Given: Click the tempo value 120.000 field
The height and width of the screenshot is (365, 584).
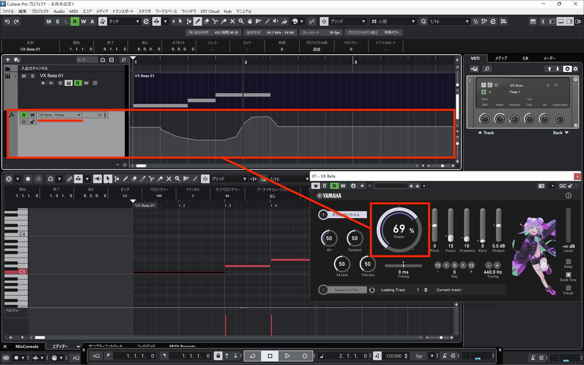Looking at the screenshot, I should 394,356.
